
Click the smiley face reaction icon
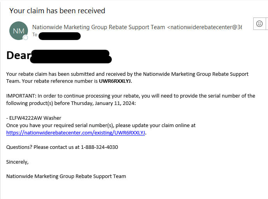259,24
